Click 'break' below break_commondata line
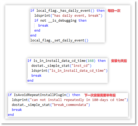Viewport: 138px width, 126px height. [17, 110]
